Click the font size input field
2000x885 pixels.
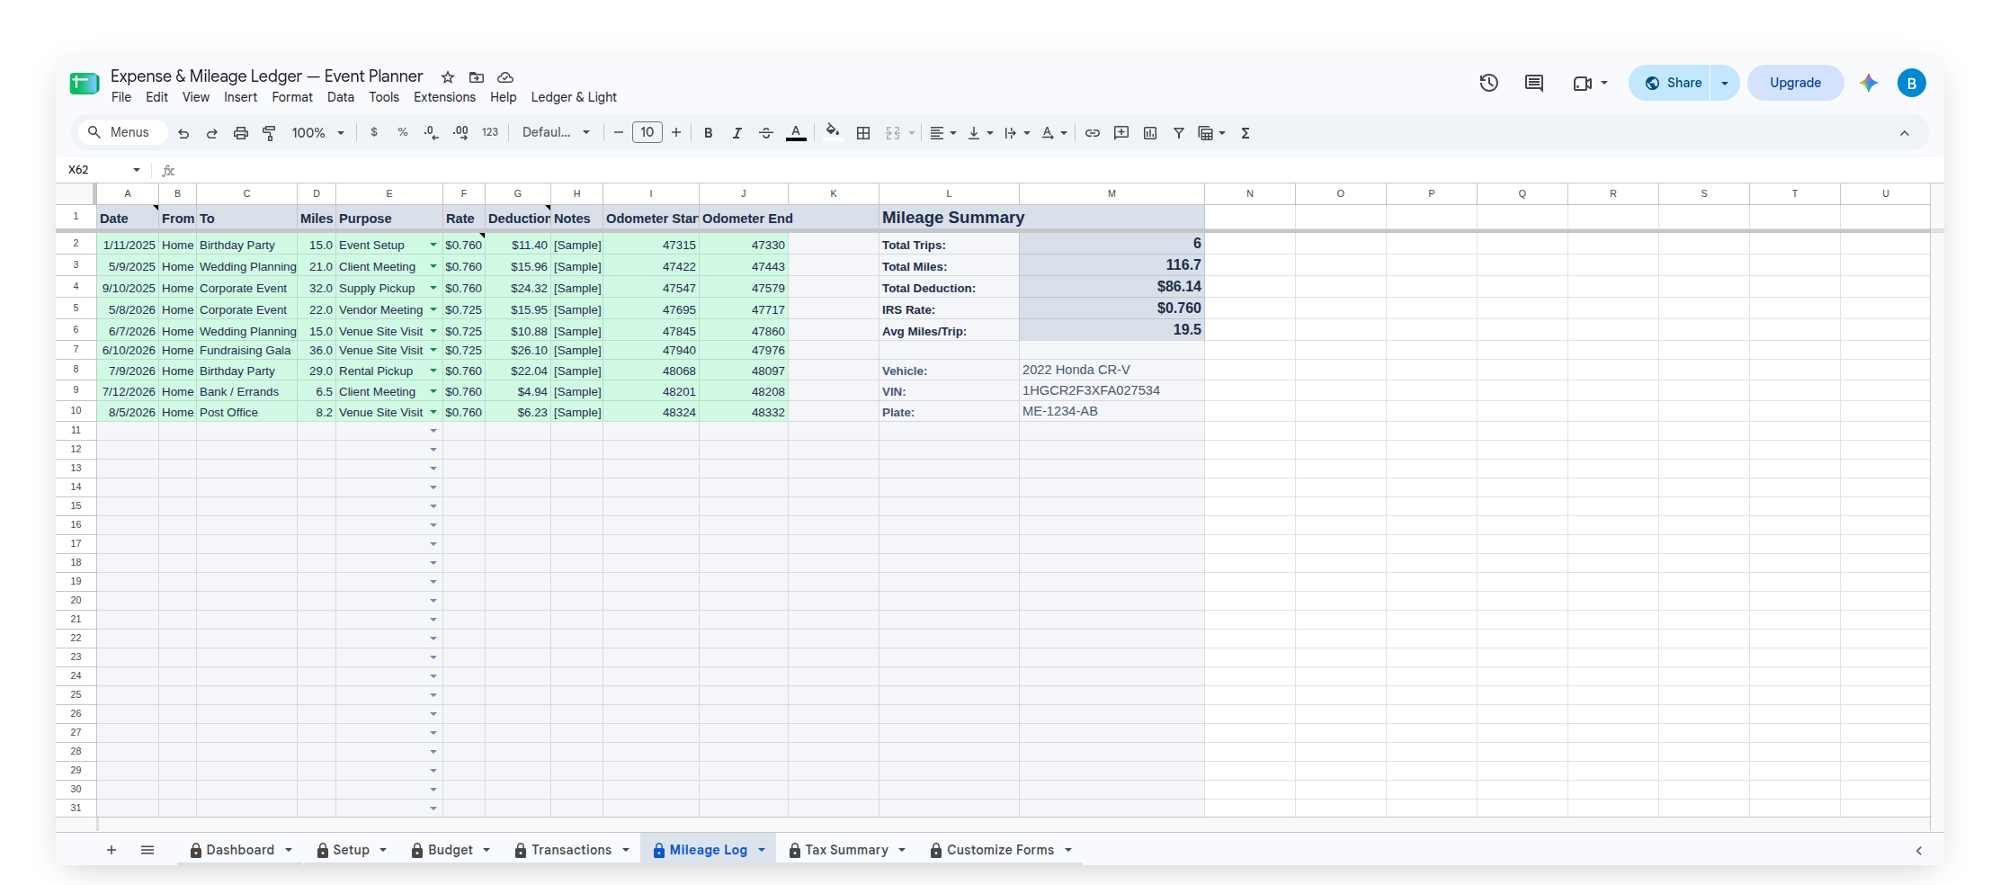[647, 132]
